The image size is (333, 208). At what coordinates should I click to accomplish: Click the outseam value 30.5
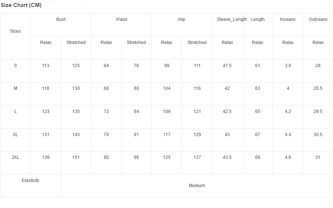point(318,134)
